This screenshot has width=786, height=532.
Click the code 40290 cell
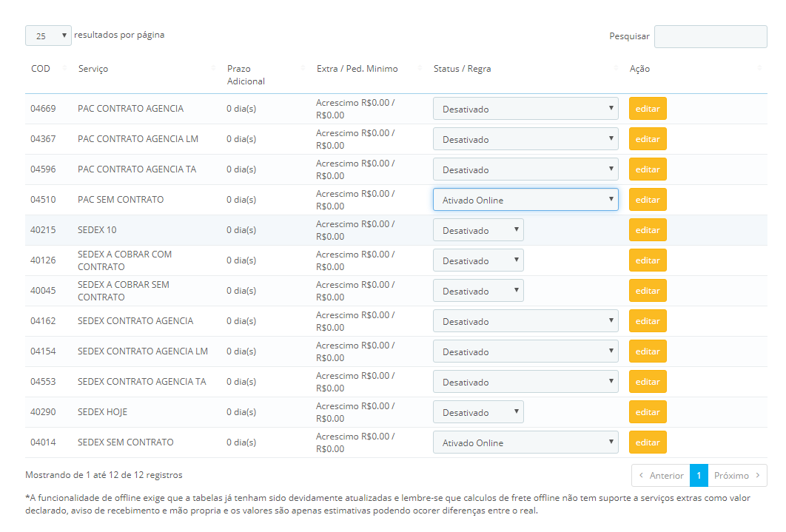coord(43,412)
